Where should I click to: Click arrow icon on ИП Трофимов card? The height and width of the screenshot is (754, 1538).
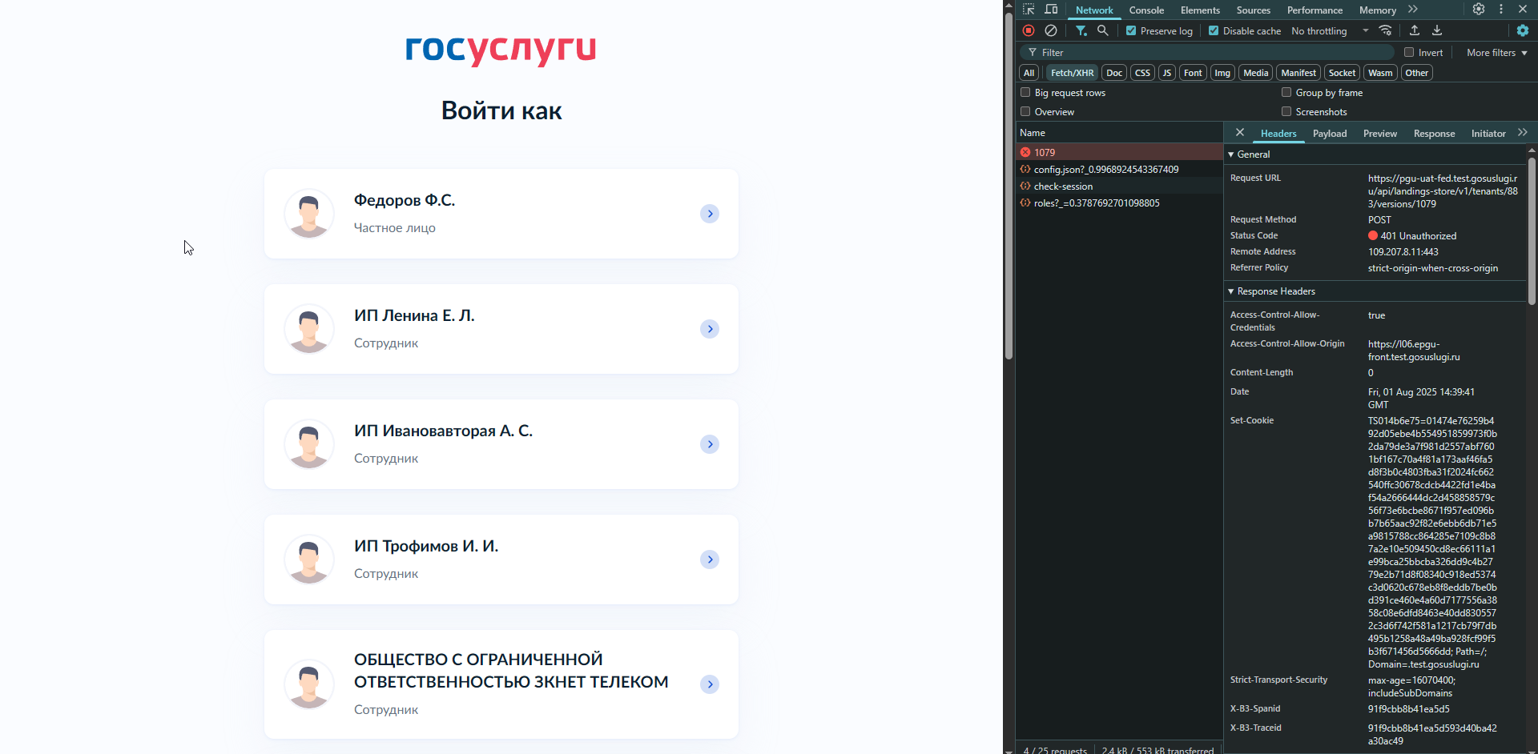pos(710,559)
